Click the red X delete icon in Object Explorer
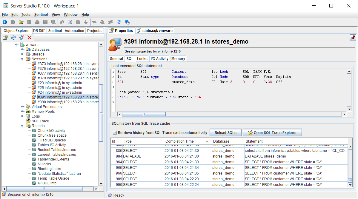 (29, 38)
